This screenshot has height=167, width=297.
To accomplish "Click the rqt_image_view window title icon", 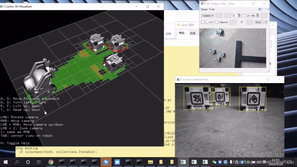I will pyautogui.click(x=202, y=4).
